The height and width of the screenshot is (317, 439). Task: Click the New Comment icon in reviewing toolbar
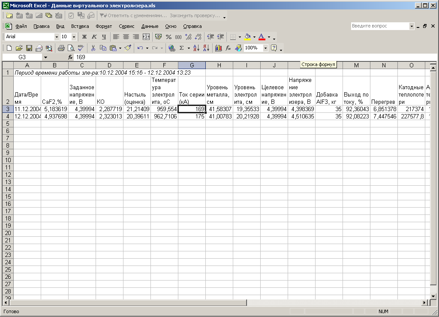click(9, 15)
